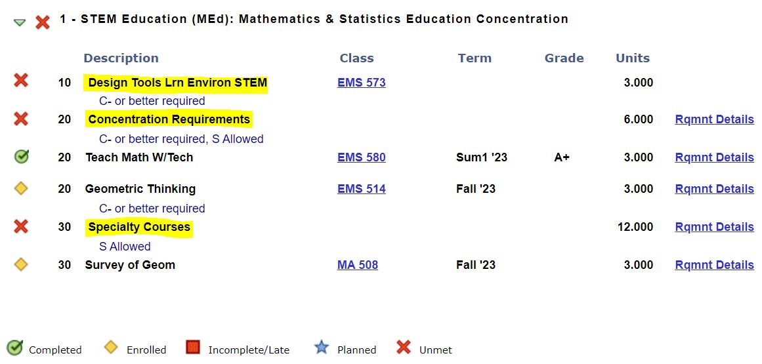762x364 pixels.
Task: Open the EMS 573 class link
Action: point(361,83)
